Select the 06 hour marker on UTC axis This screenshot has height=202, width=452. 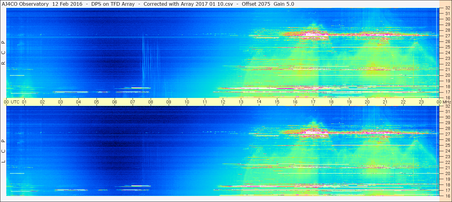click(x=115, y=102)
